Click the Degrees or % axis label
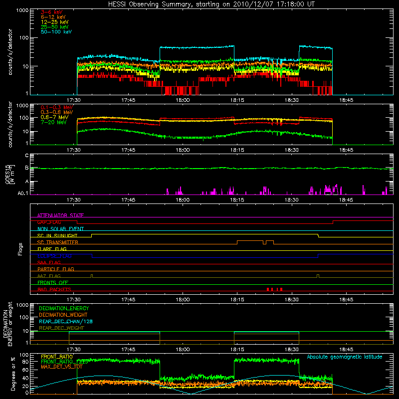Screen dimensions: 399x399 tap(13, 374)
